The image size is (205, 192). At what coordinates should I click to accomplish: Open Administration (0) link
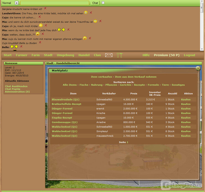pyautogui.click(x=17, y=92)
